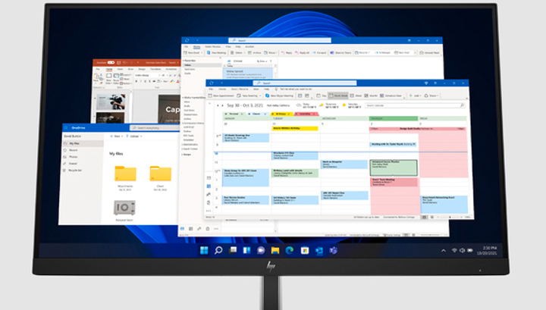
Task: Click New Email in the Outlook mail window
Action: (193, 52)
